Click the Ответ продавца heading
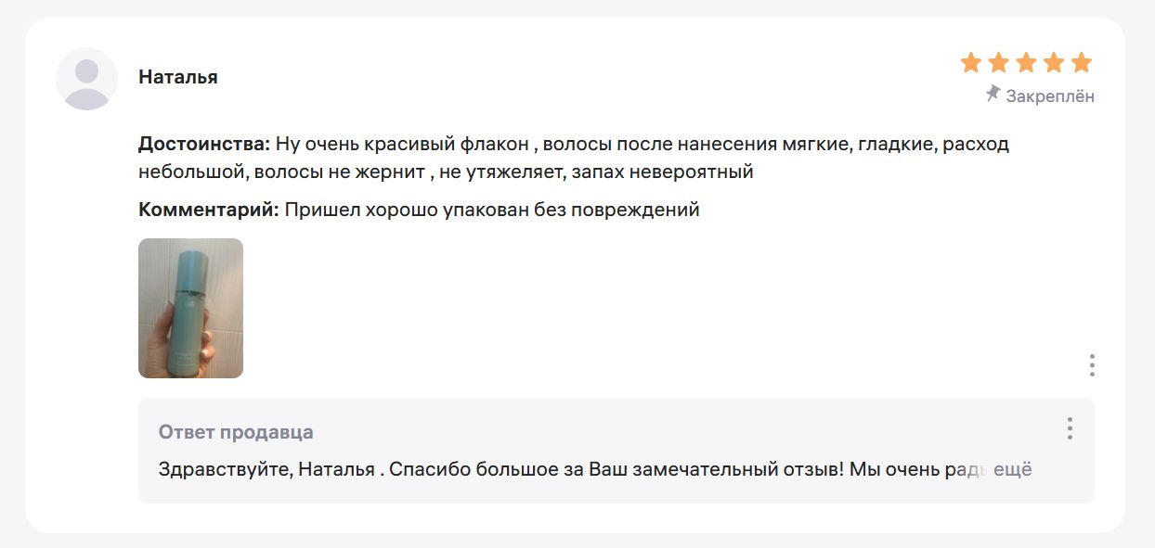This screenshot has width=1155, height=548. point(236,432)
